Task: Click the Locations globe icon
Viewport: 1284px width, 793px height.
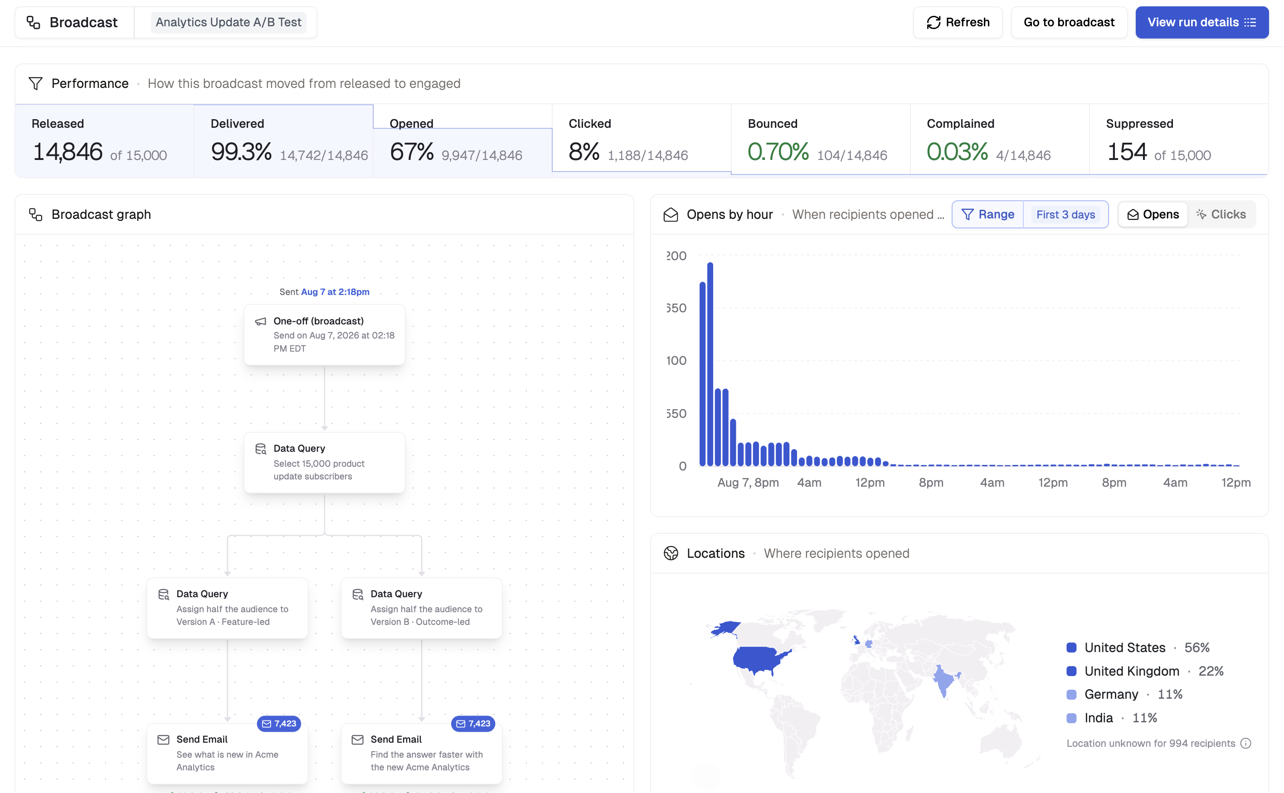Action: (x=671, y=553)
